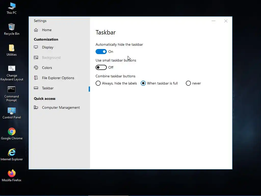Click the Colors palette icon

36,68
